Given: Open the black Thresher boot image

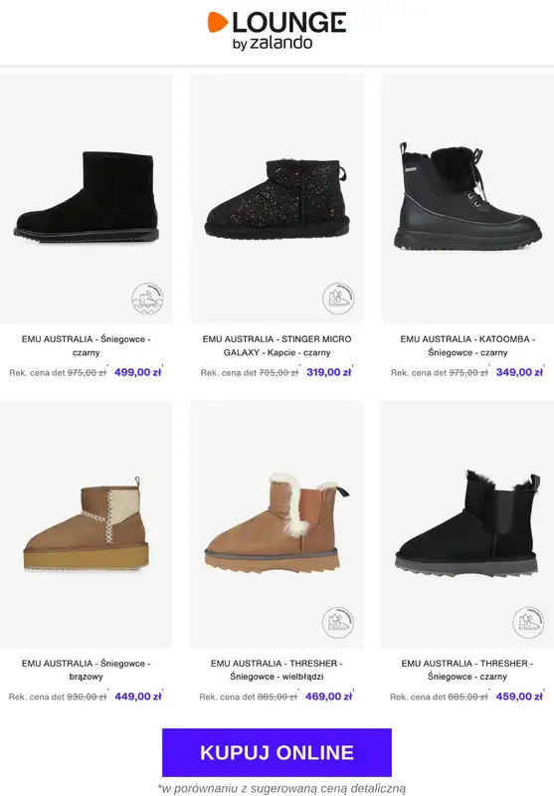Looking at the screenshot, I should (x=467, y=524).
